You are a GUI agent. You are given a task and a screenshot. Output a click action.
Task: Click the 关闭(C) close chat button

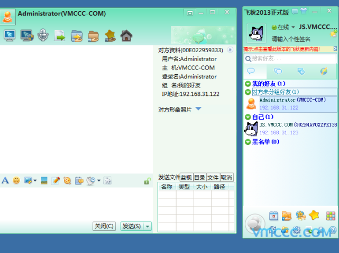point(104,226)
